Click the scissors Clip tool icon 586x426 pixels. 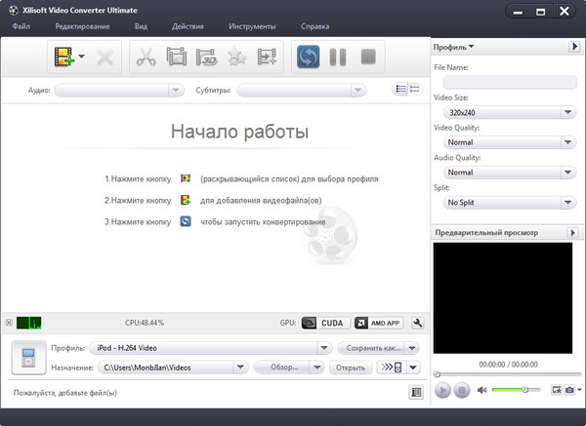coord(146,58)
